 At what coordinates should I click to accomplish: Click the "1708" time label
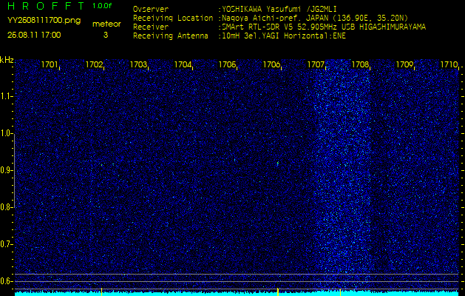tap(360, 64)
